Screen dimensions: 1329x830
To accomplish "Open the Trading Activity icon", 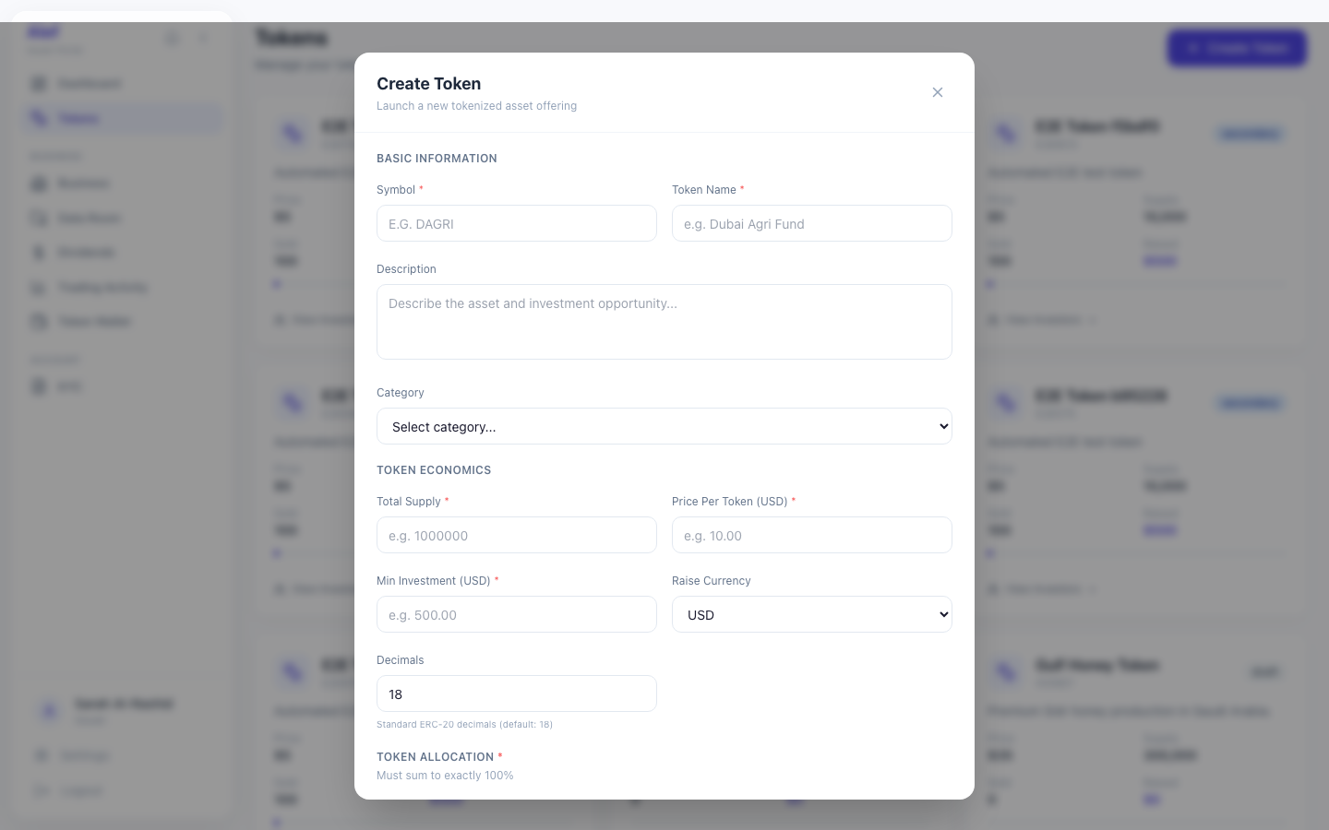I will coord(38,287).
